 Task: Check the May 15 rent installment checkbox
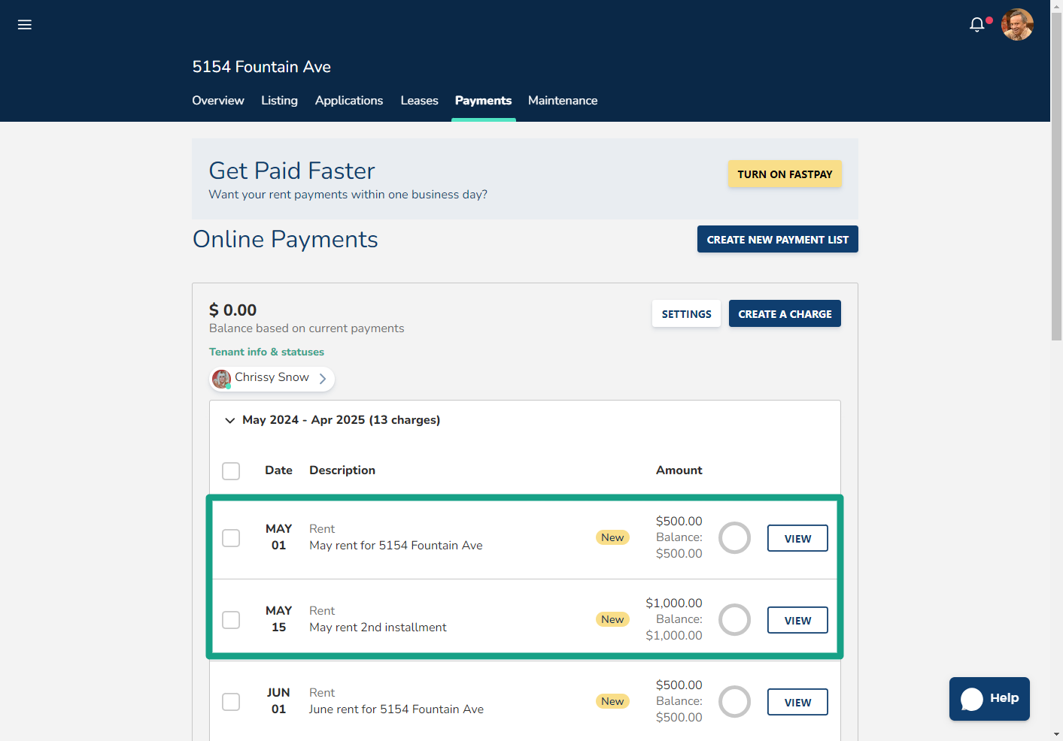click(231, 620)
